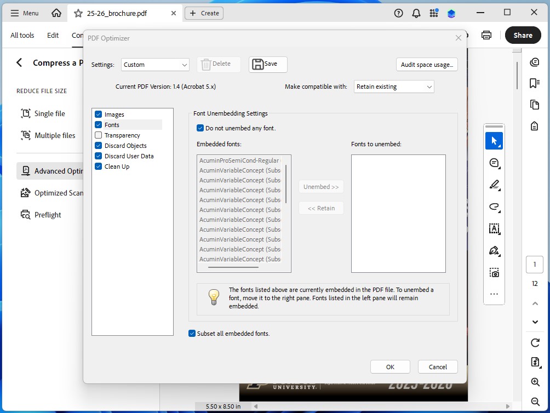Close the 25-26_brochure.pdf tab

[x=173, y=13]
